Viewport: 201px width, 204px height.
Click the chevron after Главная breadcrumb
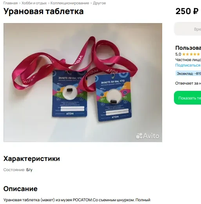(20, 3)
